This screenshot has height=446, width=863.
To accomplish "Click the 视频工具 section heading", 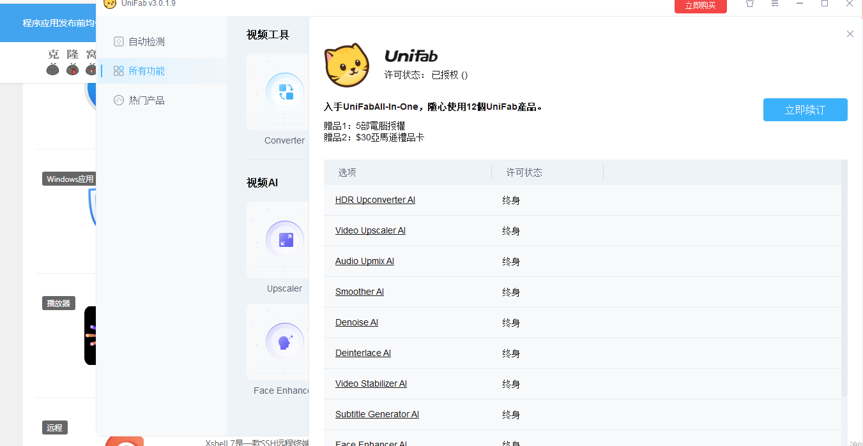I will point(268,34).
